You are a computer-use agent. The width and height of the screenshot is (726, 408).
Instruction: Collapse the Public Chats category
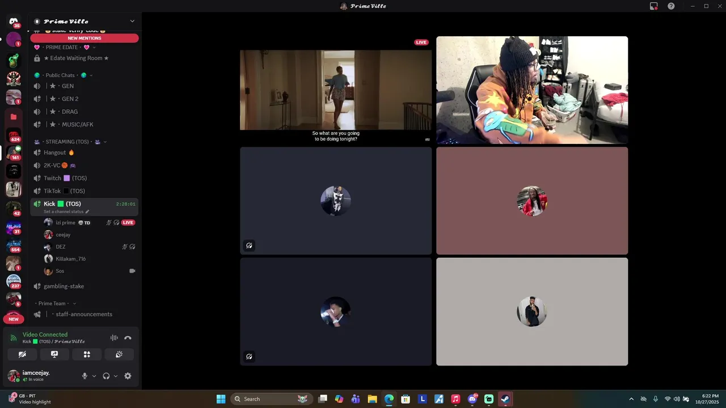coord(63,75)
